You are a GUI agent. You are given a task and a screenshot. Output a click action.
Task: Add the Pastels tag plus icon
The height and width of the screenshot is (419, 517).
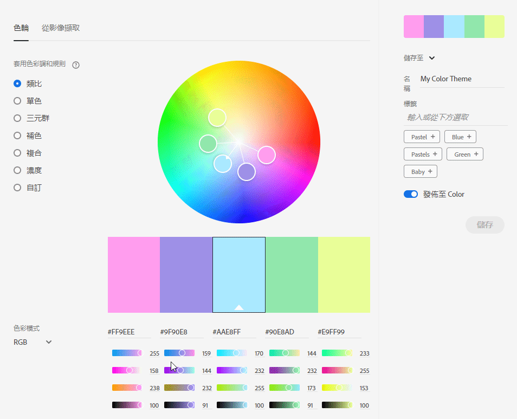pyautogui.click(x=435, y=154)
